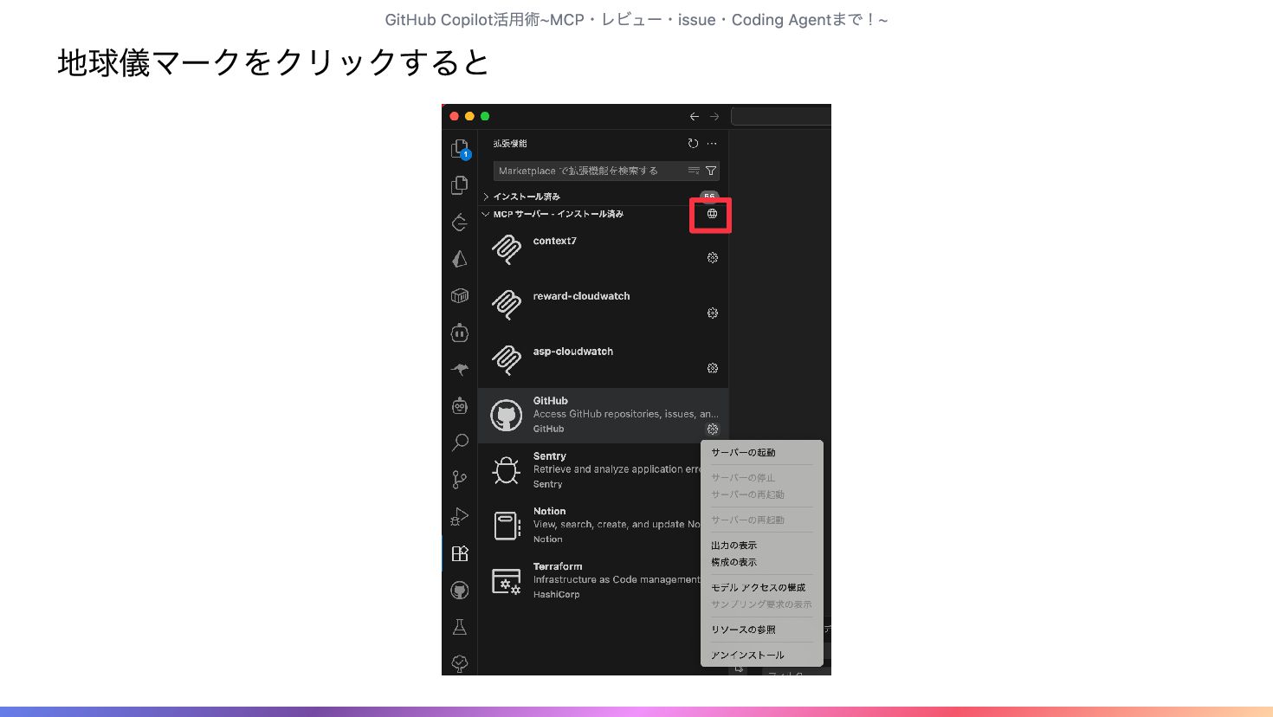Open the extensions view more actions ellipsis
Screen dimensions: 1273x717
(x=712, y=144)
